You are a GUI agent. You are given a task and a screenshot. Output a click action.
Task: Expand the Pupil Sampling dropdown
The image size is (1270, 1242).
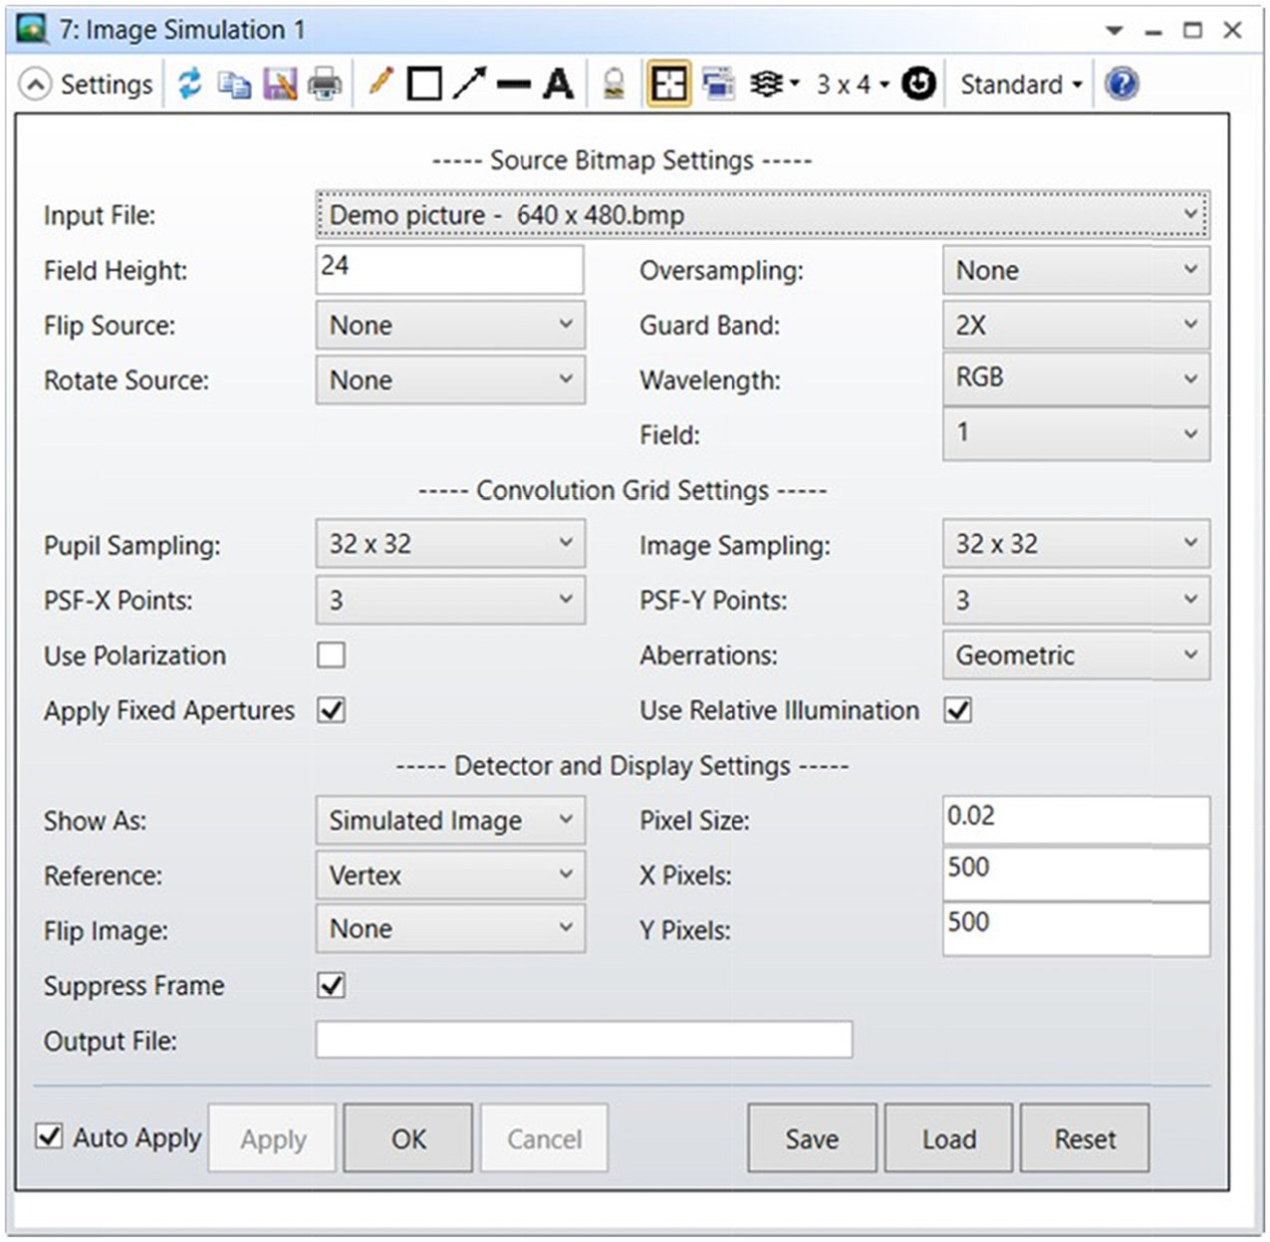pyautogui.click(x=450, y=544)
